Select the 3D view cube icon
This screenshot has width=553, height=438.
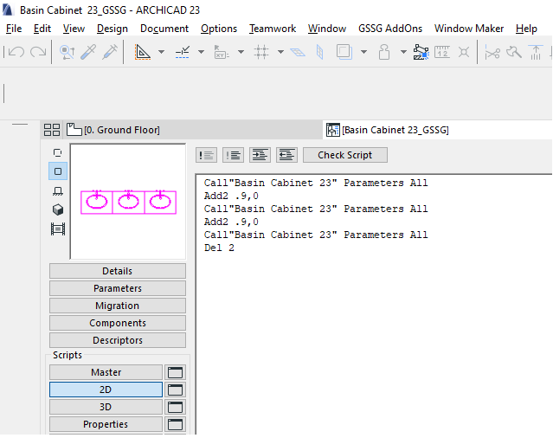click(58, 209)
